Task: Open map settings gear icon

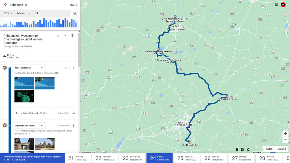Action: (248, 149)
